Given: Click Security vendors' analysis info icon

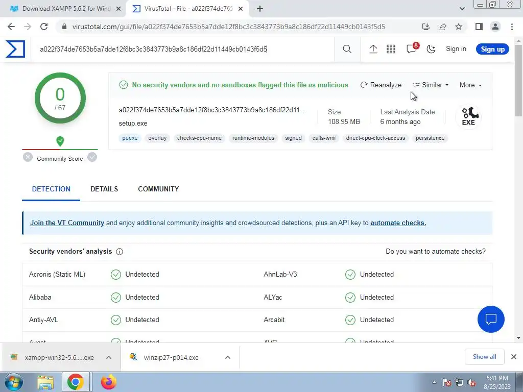Looking at the screenshot, I should (x=120, y=252).
